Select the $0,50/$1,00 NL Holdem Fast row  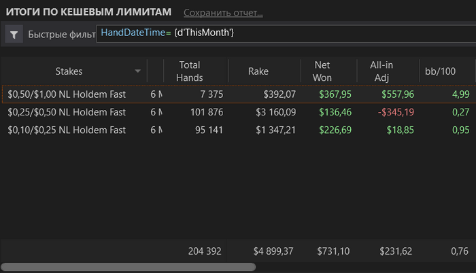[67, 94]
